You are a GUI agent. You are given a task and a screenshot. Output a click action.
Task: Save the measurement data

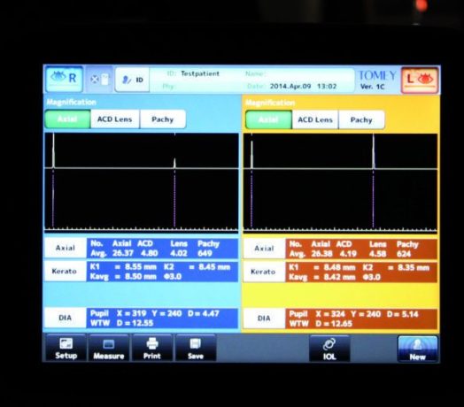click(x=196, y=349)
